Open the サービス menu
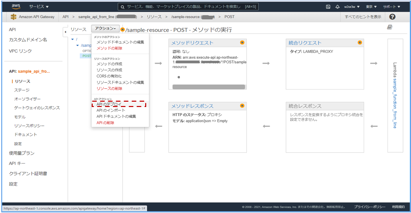 click(37, 6)
